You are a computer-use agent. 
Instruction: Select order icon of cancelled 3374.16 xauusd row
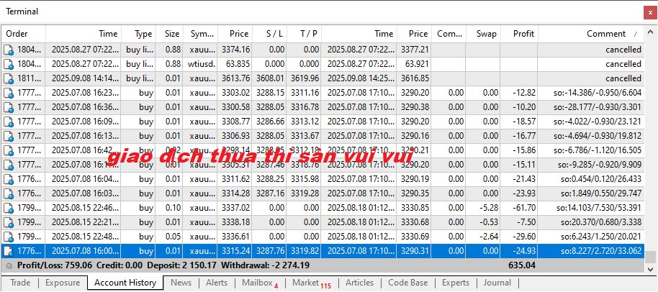(x=9, y=50)
